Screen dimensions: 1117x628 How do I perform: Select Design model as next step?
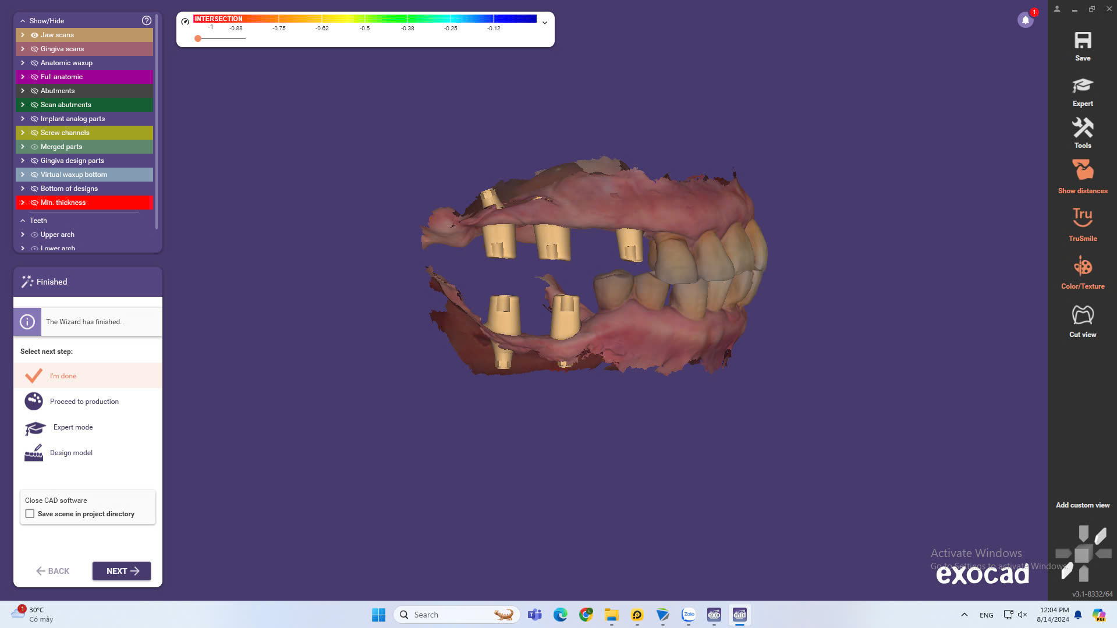[x=71, y=453]
